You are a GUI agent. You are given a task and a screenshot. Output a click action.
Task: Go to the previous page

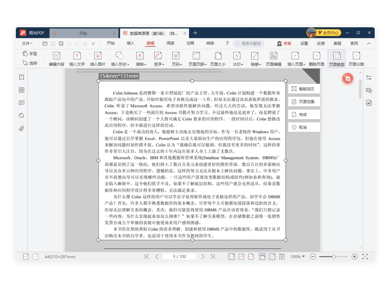tap(157, 257)
